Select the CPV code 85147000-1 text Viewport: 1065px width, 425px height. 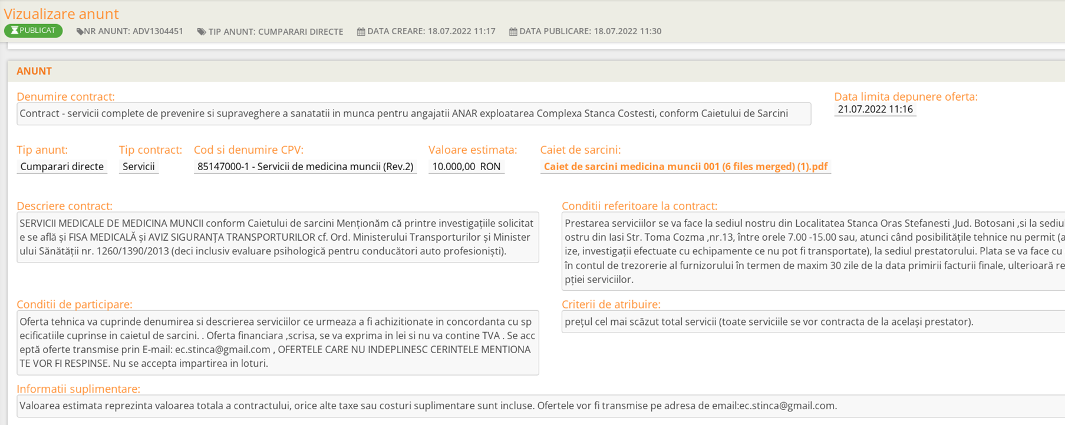coord(305,167)
